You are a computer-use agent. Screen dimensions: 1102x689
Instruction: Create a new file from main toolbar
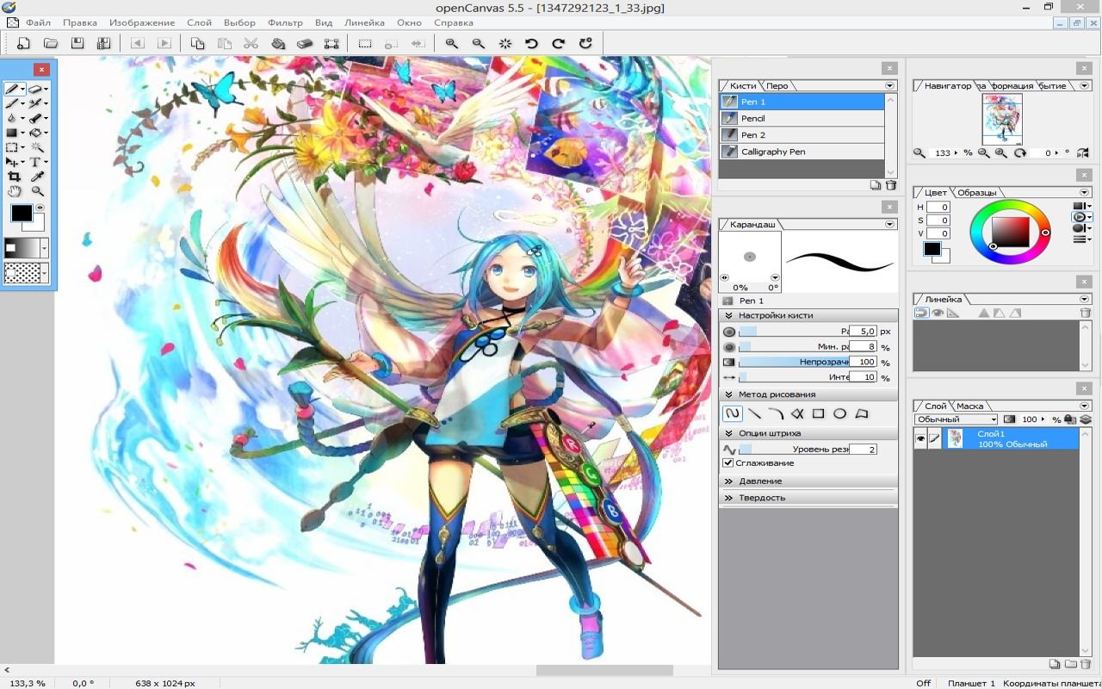click(x=24, y=43)
